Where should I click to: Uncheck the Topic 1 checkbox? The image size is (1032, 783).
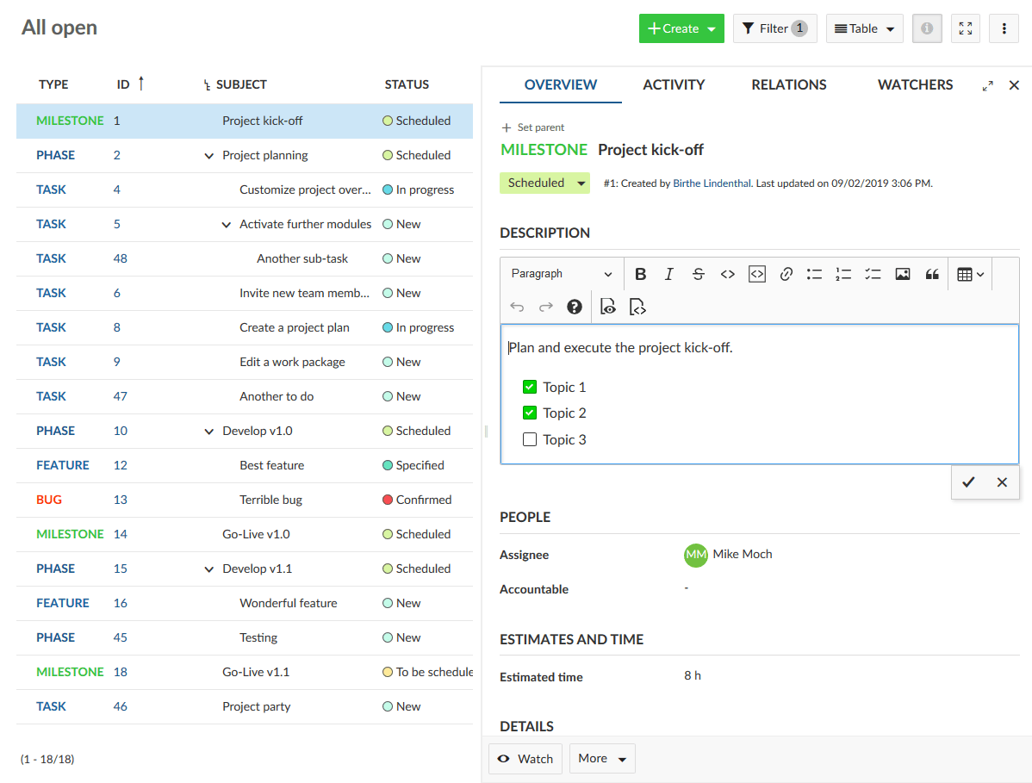point(530,387)
